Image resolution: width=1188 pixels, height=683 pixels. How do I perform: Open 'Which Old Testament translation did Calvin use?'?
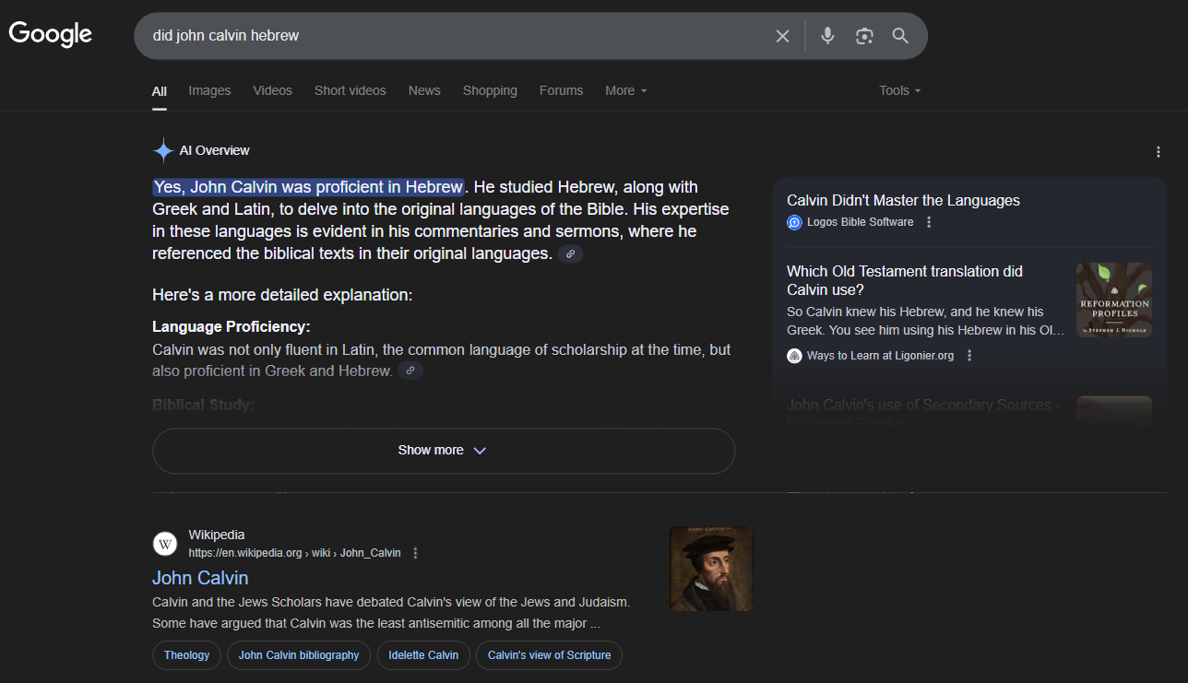coord(905,280)
